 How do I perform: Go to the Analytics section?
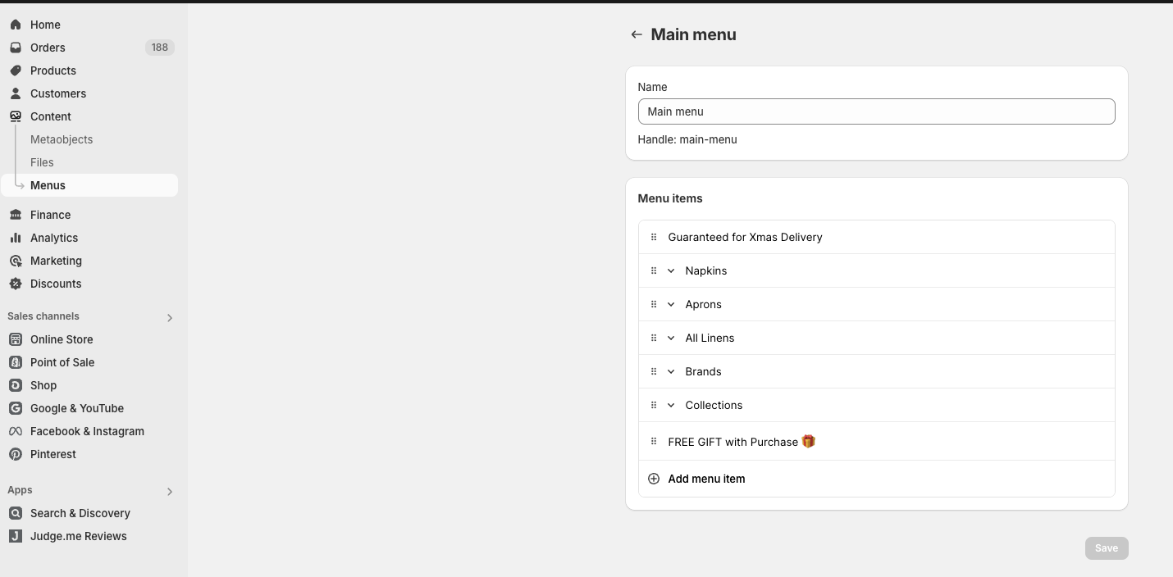coord(54,238)
